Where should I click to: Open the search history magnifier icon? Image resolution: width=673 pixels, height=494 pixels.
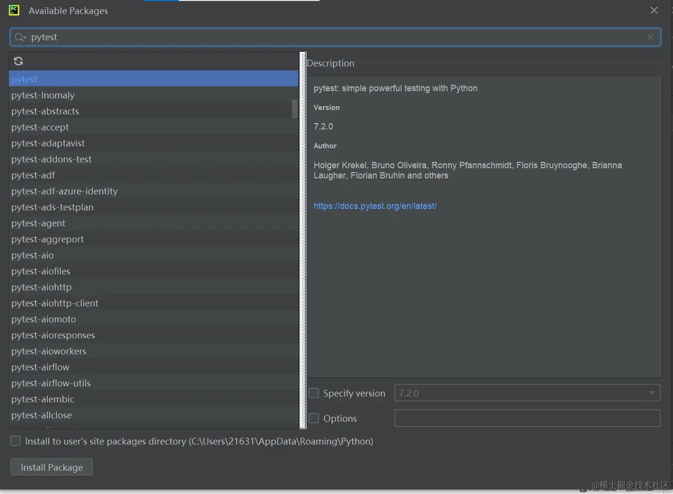click(20, 37)
